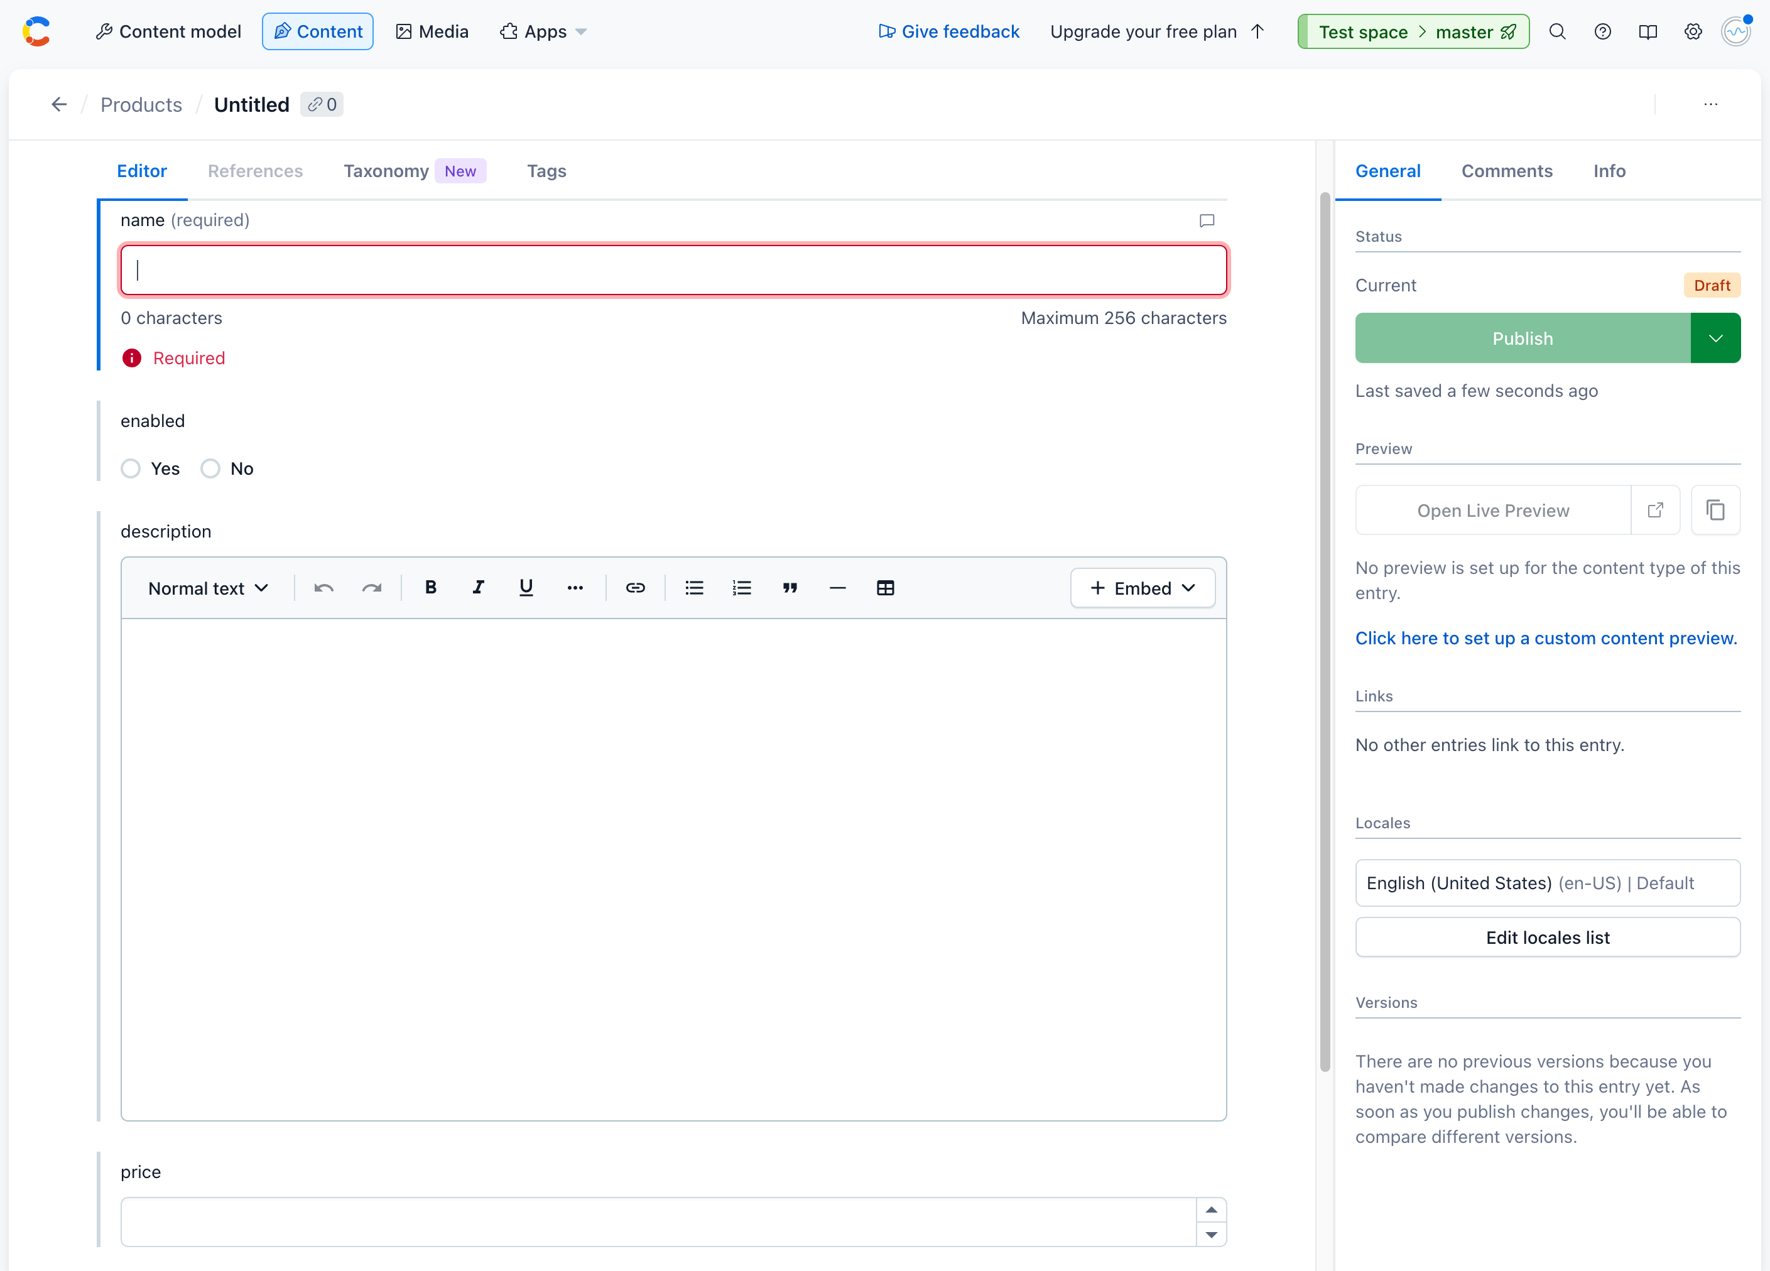Open the Apps menu dropdown
Screen dimensions: 1770x1271
[x=543, y=31]
